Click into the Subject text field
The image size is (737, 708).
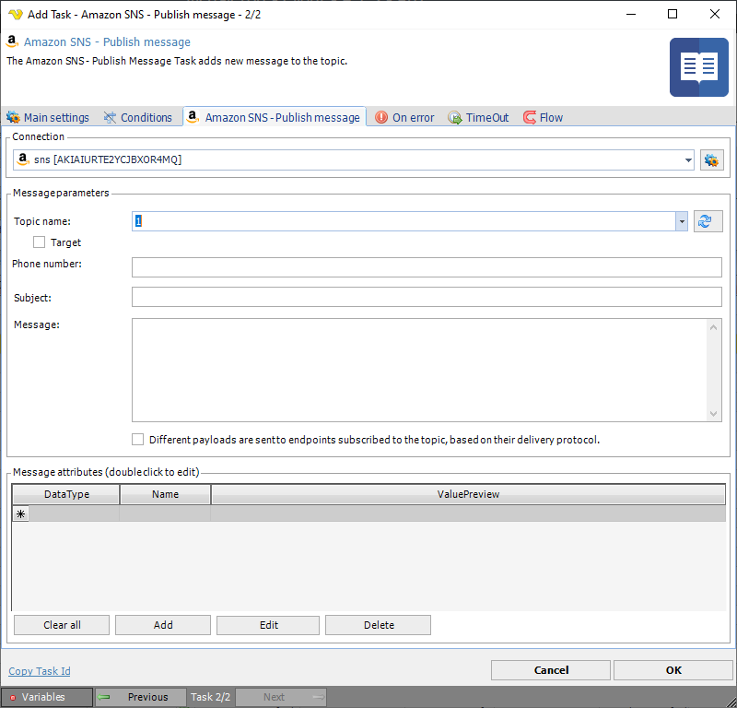(x=427, y=297)
